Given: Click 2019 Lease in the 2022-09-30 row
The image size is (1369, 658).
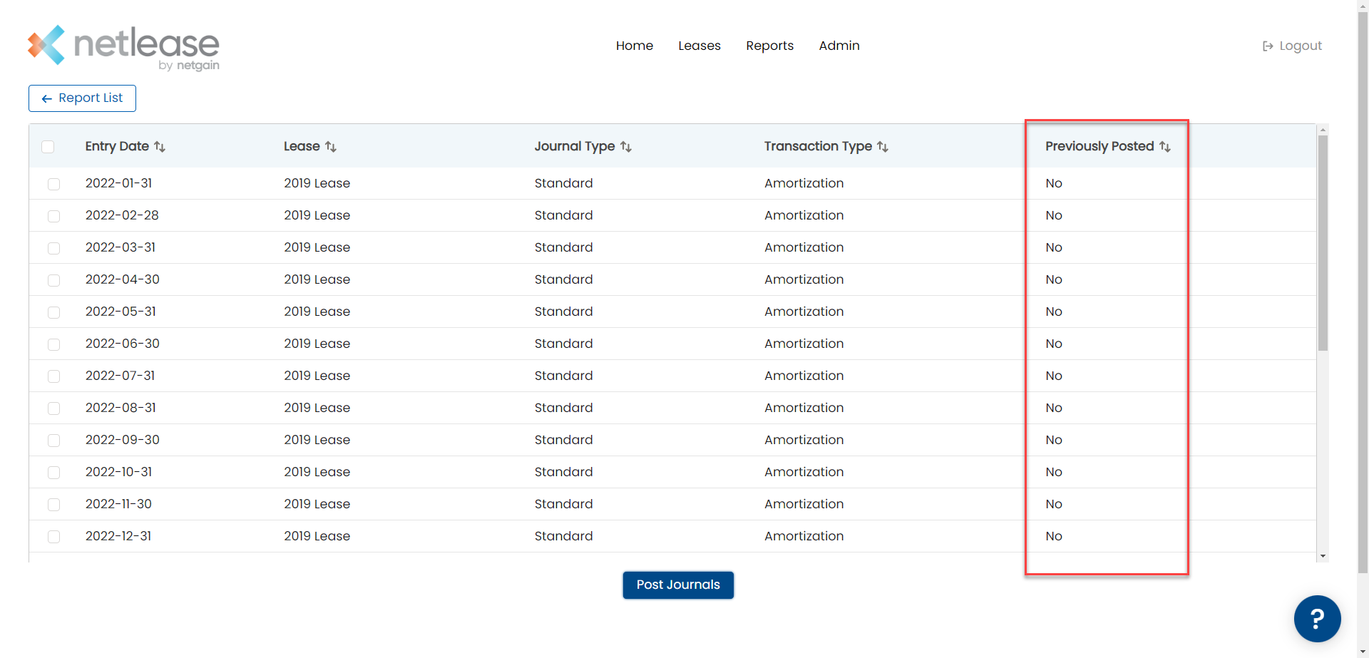Looking at the screenshot, I should coord(317,440).
